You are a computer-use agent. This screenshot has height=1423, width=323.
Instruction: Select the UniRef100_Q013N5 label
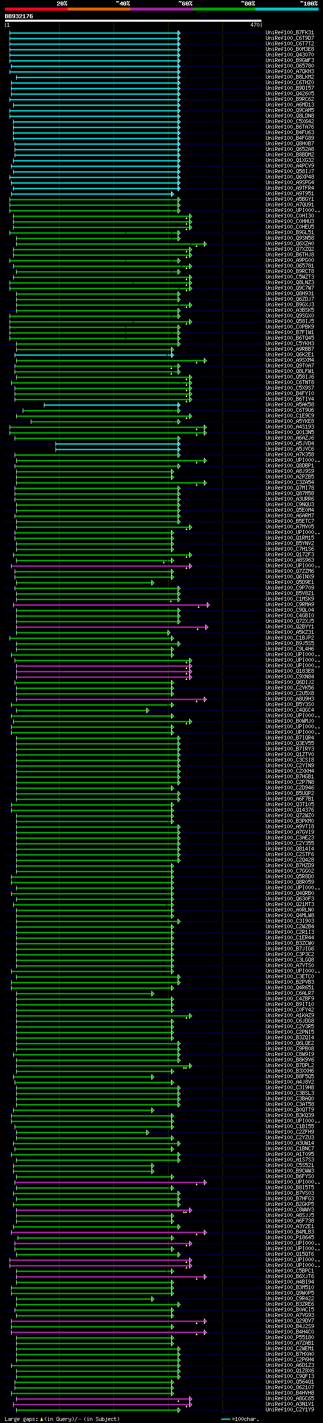[x=290, y=432]
